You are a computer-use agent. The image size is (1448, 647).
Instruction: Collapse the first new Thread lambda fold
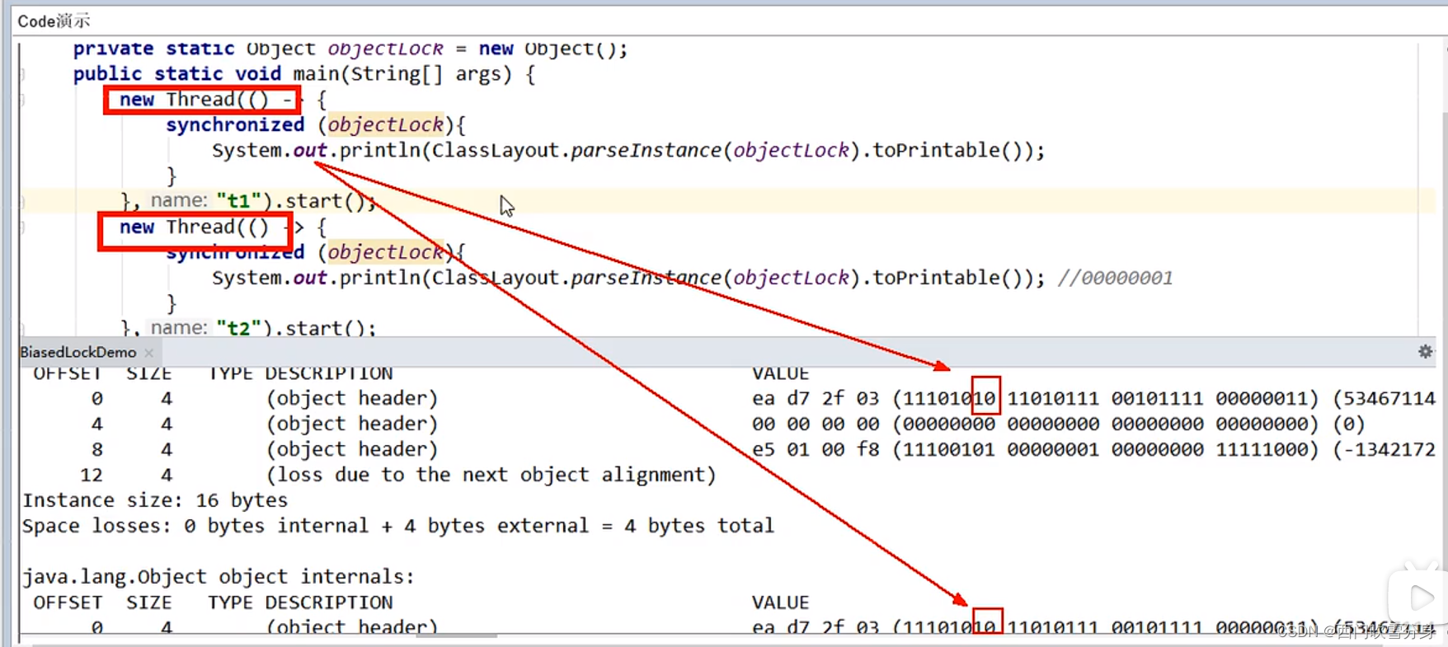(22, 100)
